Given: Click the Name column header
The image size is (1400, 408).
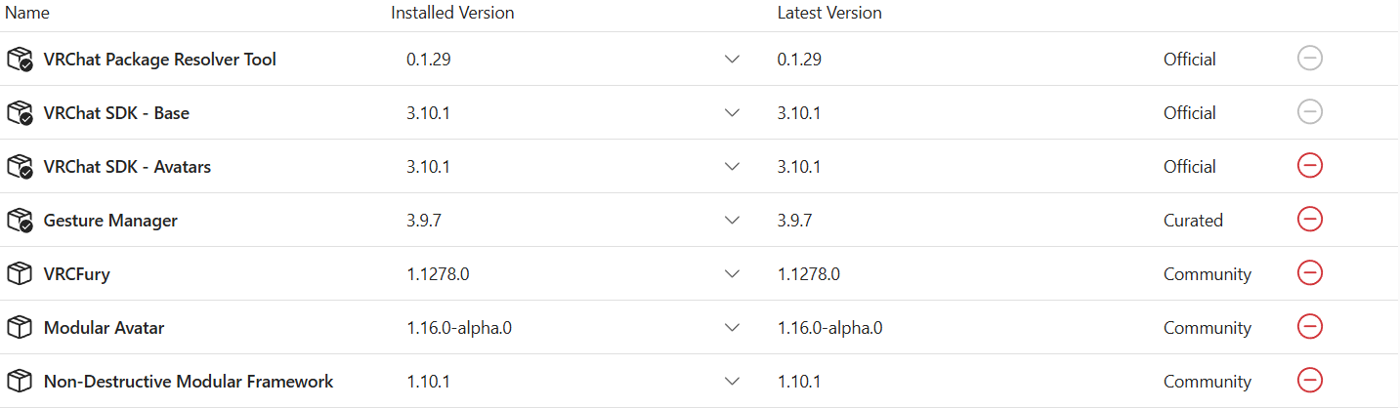Looking at the screenshot, I should pyautogui.click(x=27, y=13).
